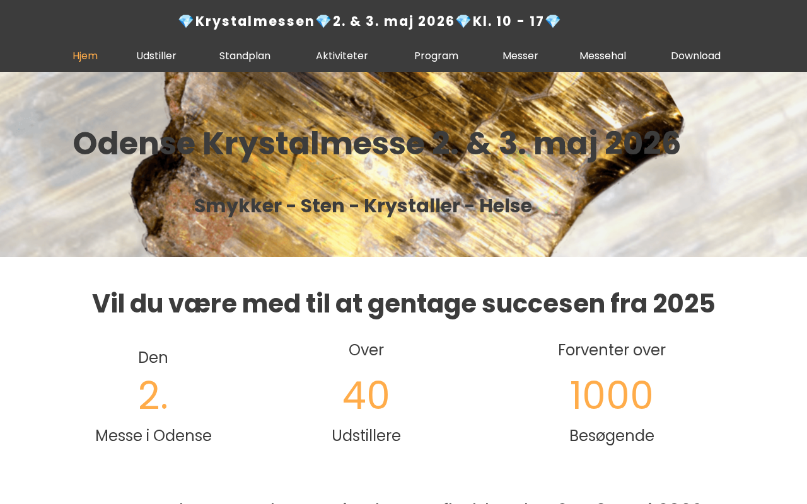Click the orange number 40 counter

pos(366,396)
